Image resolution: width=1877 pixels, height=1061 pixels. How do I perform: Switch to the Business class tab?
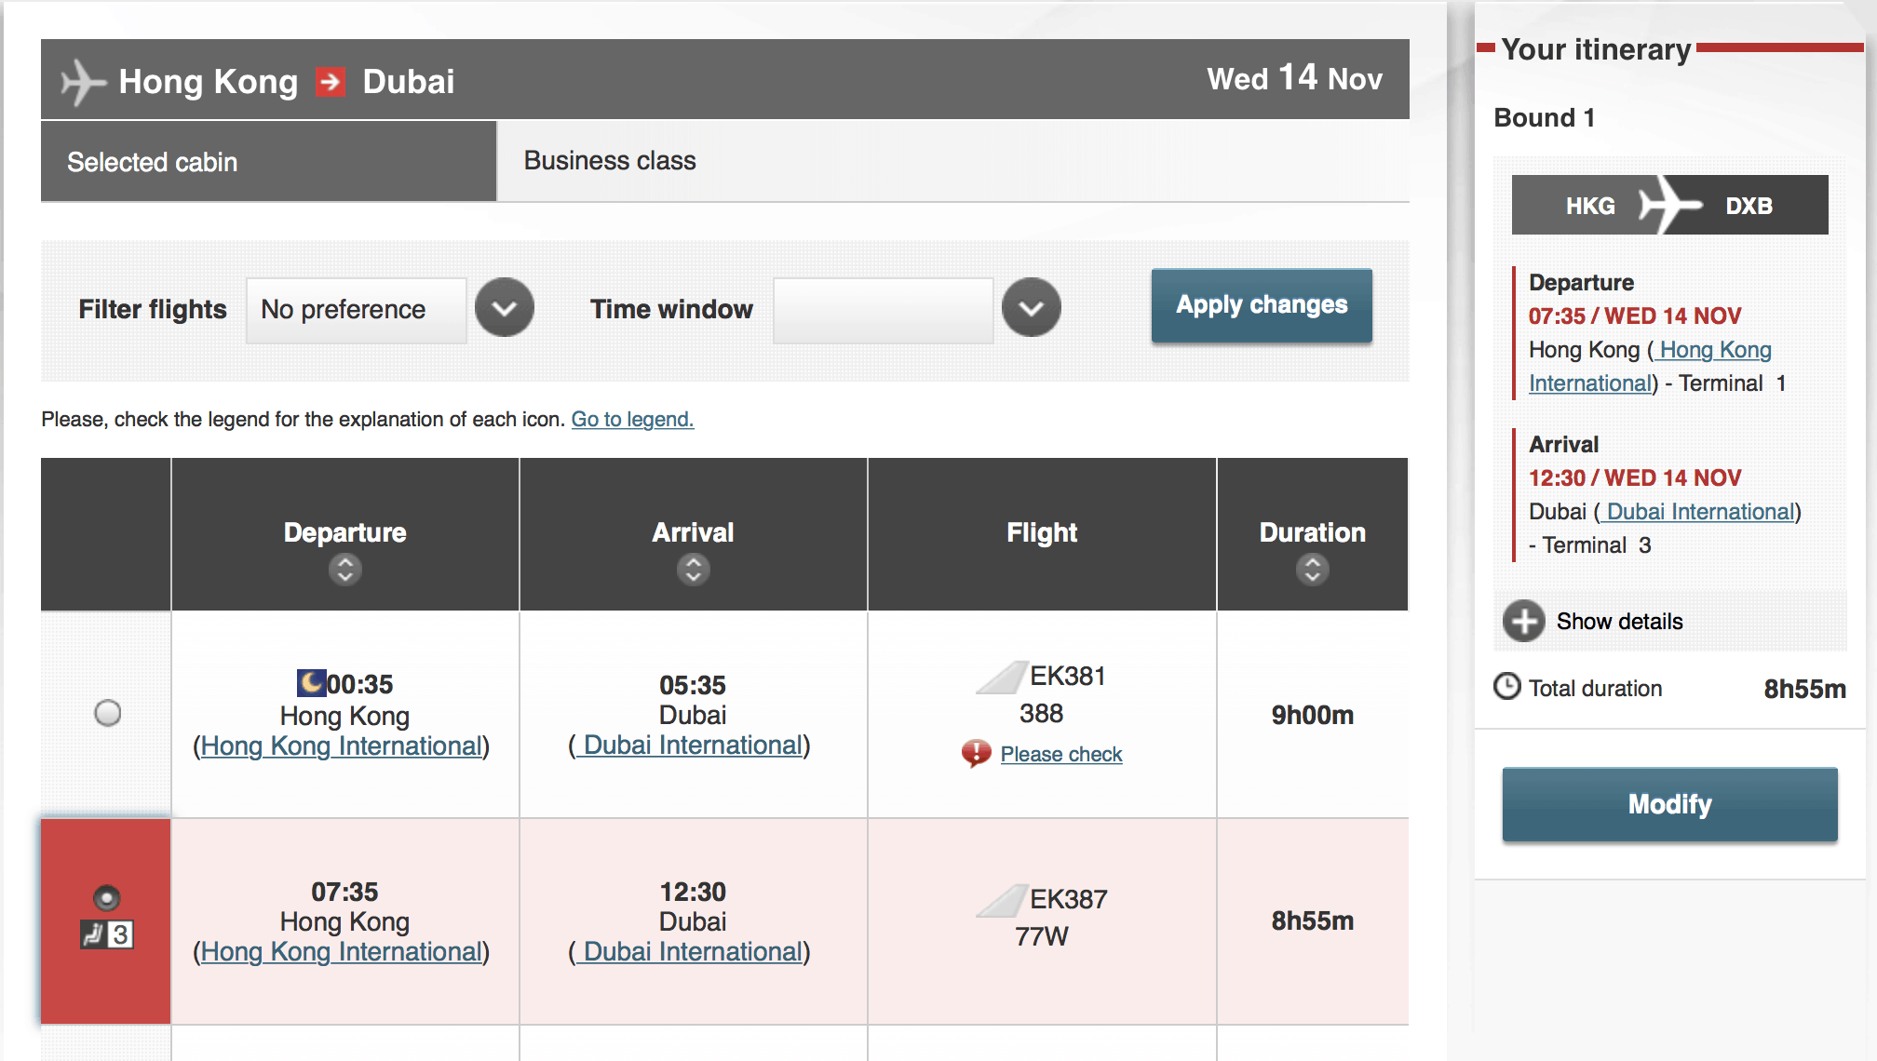(x=609, y=160)
